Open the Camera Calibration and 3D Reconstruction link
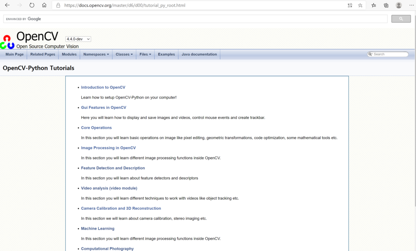The image size is (416, 251). click(121, 208)
